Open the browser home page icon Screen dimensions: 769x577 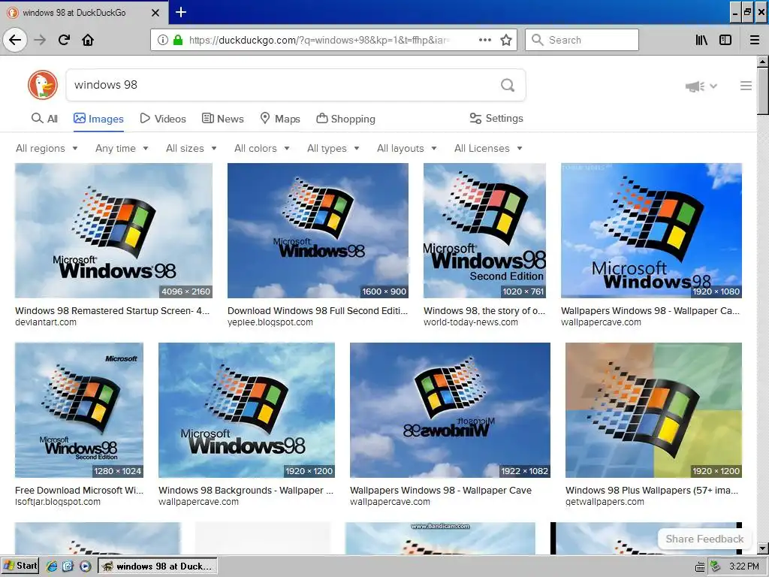[x=88, y=40]
